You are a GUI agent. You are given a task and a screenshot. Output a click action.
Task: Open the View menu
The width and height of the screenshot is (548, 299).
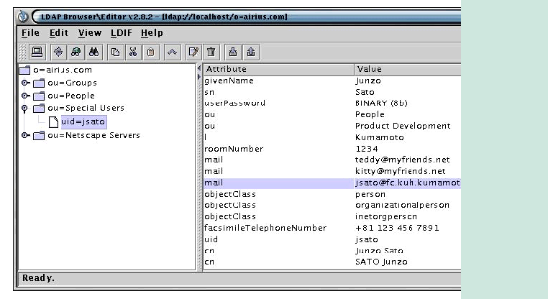pyautogui.click(x=90, y=33)
